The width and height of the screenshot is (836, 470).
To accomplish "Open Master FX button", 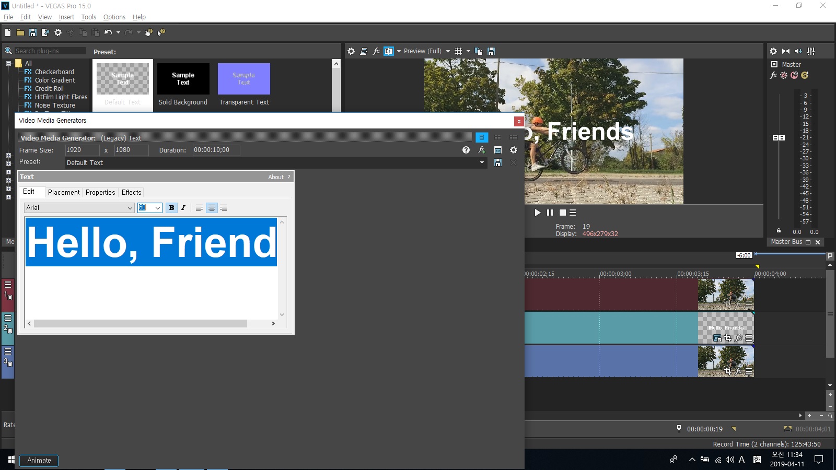I will tap(774, 75).
